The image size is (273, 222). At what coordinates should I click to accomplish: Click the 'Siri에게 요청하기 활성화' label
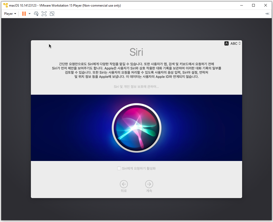click(x=139, y=168)
